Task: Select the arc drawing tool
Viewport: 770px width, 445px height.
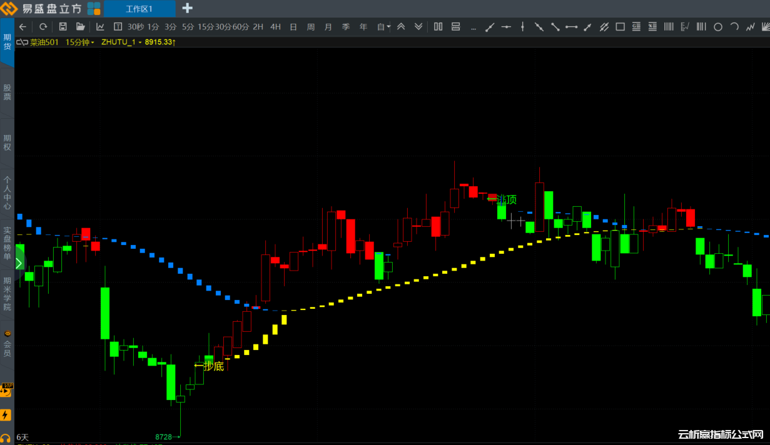Action: click(734, 27)
